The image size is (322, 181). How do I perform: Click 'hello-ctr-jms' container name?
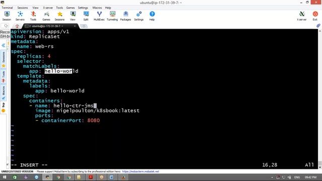(x=73, y=106)
